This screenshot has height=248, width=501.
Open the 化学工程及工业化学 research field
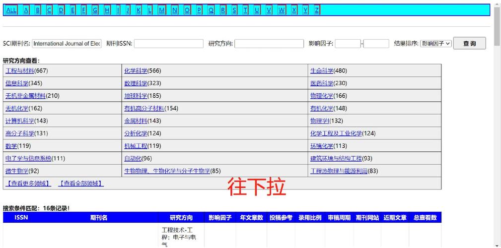pyautogui.click(x=336, y=133)
